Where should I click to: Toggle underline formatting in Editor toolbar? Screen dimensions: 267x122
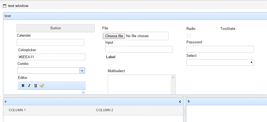click(36, 86)
